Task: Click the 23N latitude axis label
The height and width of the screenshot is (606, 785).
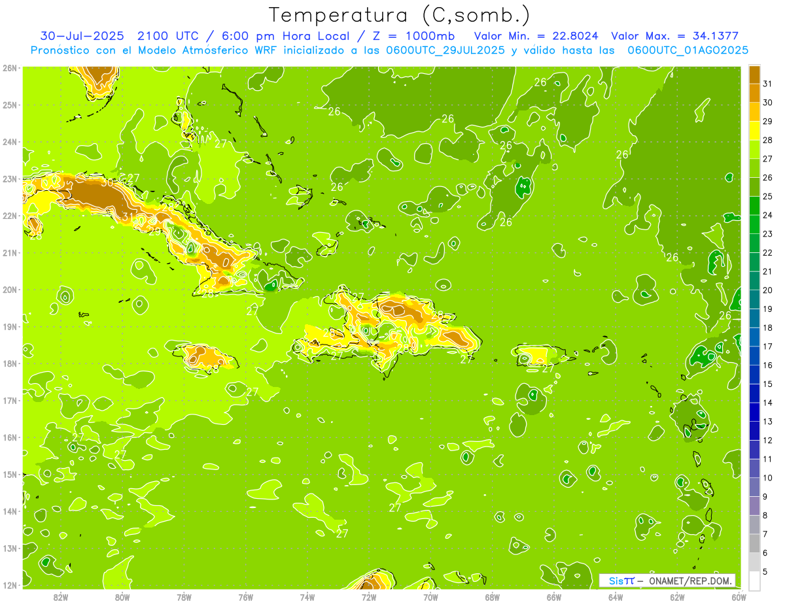Action: (x=10, y=178)
